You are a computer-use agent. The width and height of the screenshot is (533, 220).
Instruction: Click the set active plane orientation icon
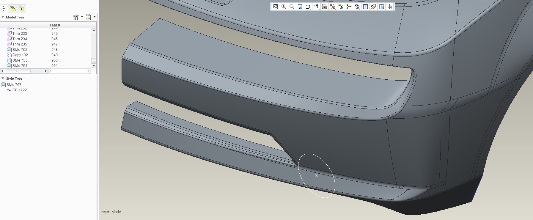tap(373, 7)
